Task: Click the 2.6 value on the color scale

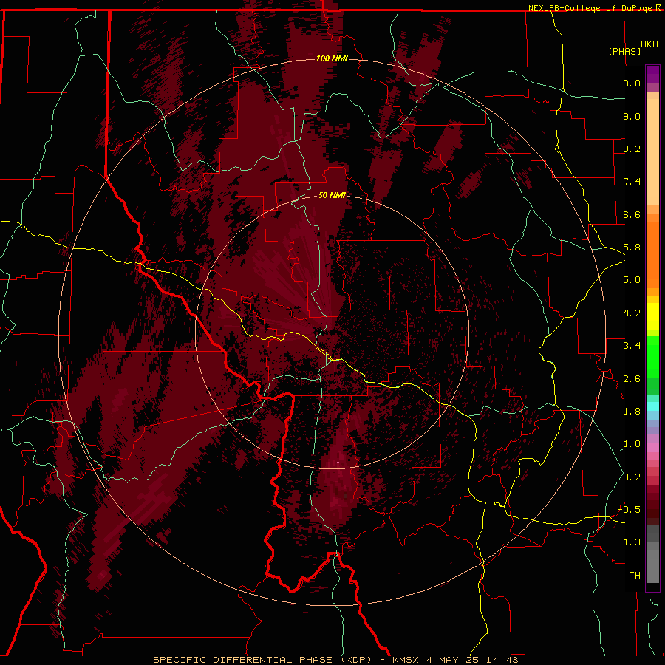Action: (632, 379)
